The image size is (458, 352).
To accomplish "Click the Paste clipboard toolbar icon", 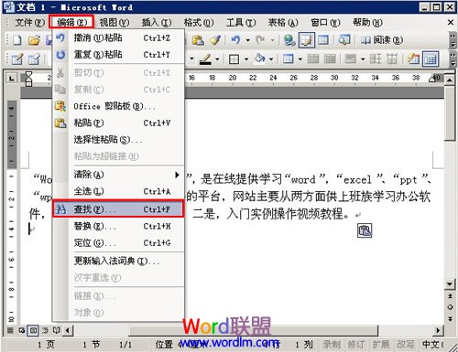I will [x=198, y=40].
